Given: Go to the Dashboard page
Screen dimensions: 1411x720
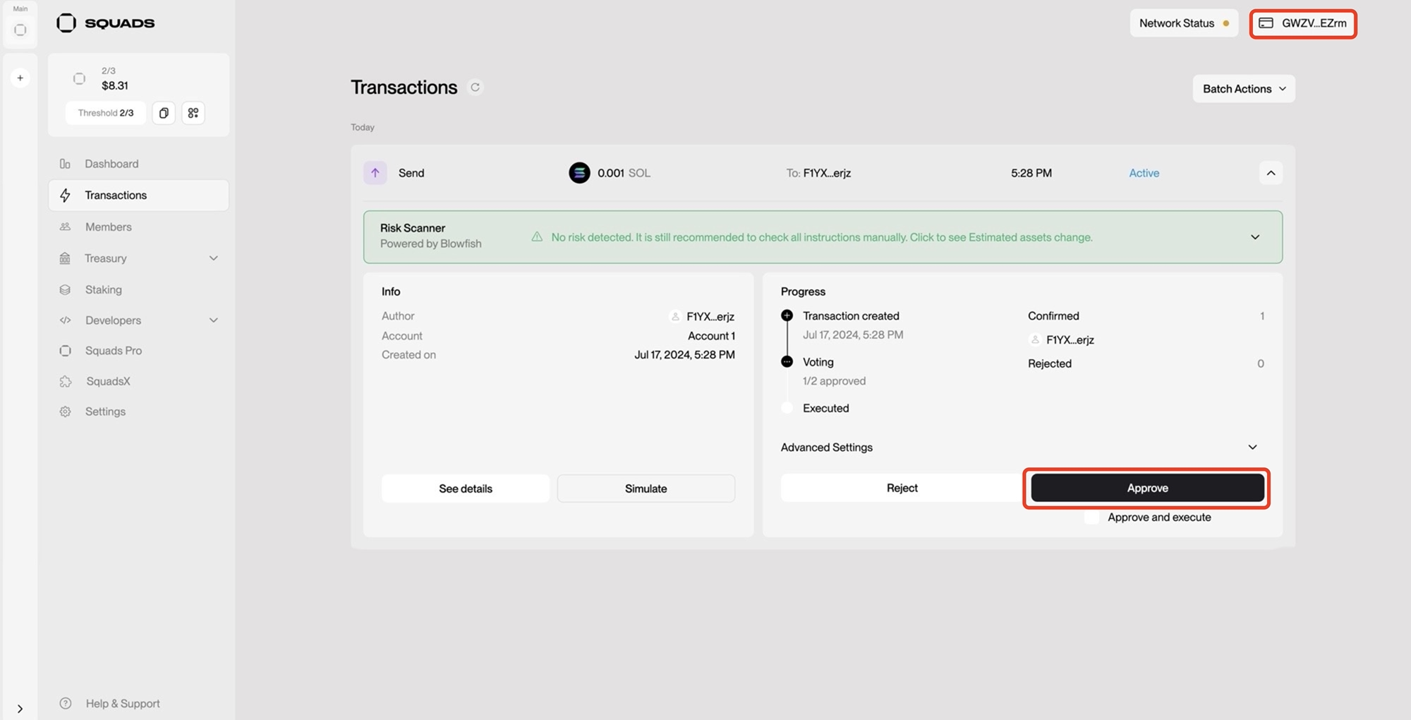Looking at the screenshot, I should (x=111, y=164).
